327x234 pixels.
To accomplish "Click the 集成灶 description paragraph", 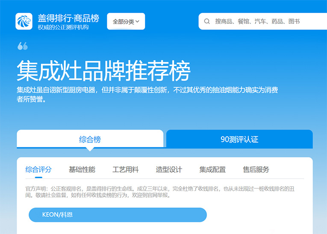I will click(147, 95).
